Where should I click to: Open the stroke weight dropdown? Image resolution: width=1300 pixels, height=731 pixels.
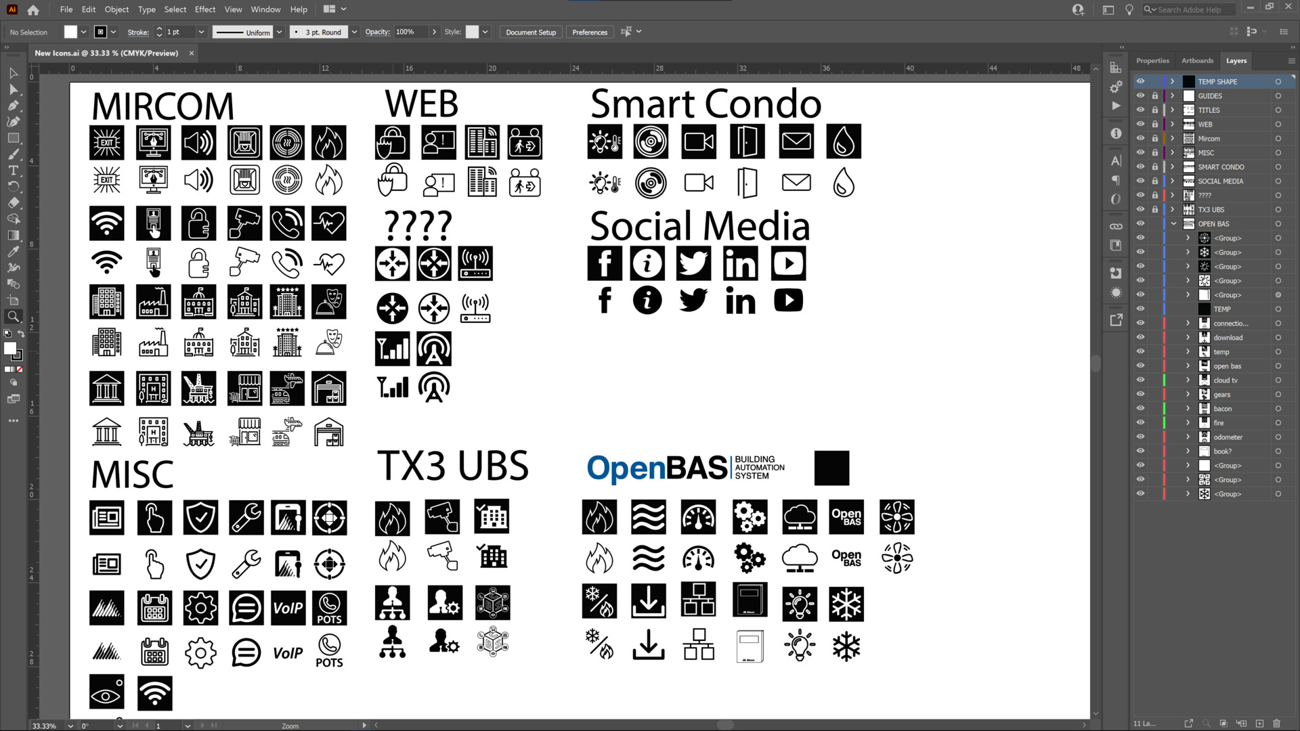point(201,32)
